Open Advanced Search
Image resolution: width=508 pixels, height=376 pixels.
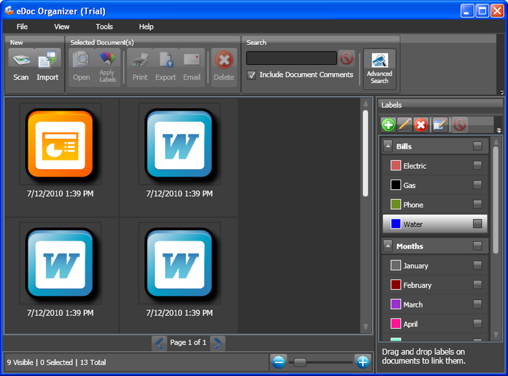(380, 67)
